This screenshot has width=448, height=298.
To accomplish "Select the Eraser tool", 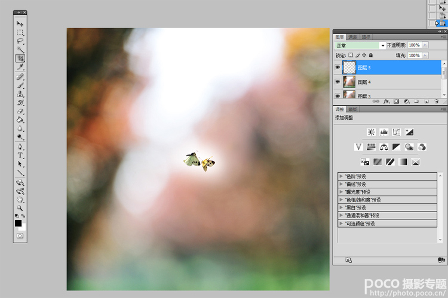I will tap(20, 111).
